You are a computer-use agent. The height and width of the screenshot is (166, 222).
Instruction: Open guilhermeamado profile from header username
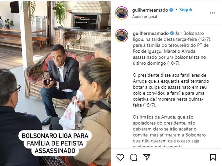tap(150, 10)
